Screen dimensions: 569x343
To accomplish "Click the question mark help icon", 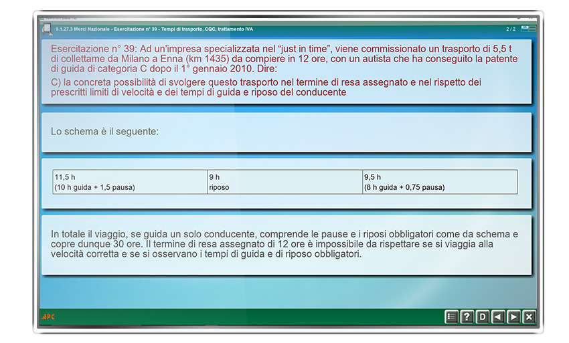I will pyautogui.click(x=467, y=317).
